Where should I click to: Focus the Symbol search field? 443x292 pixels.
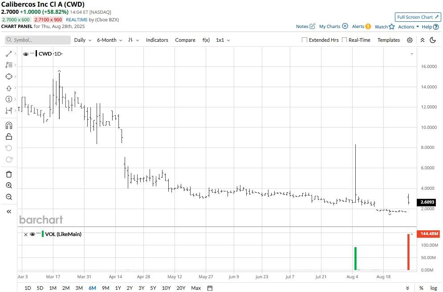pos(38,40)
